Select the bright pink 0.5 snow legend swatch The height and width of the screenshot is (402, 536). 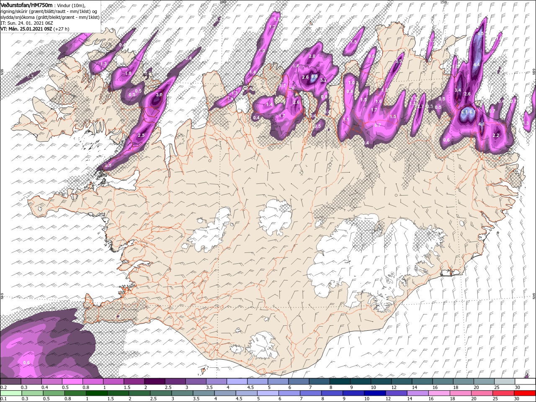click(72, 381)
